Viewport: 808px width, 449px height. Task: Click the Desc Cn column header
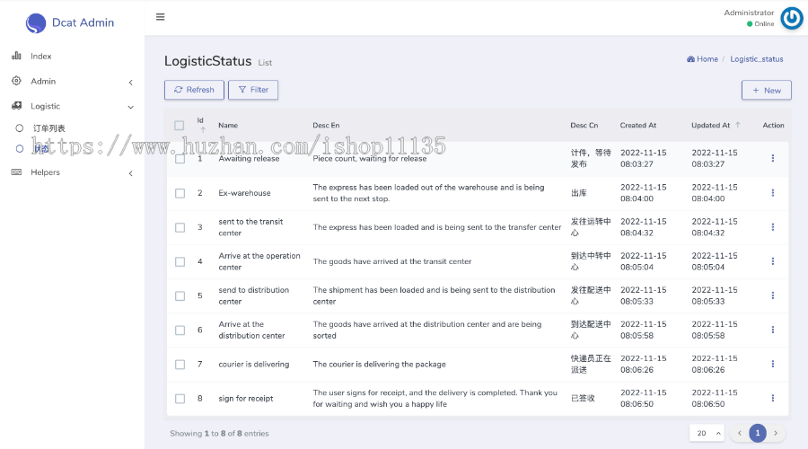(x=584, y=125)
